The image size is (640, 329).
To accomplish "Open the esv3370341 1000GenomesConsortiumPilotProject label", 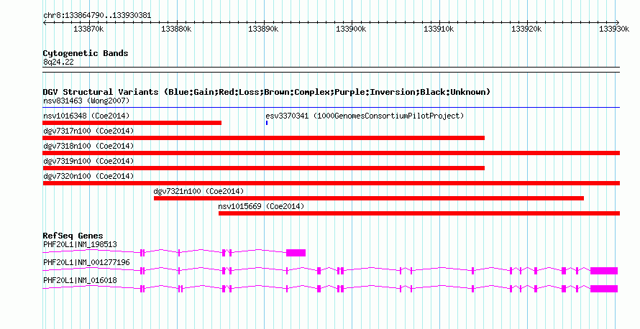I will click(x=365, y=116).
